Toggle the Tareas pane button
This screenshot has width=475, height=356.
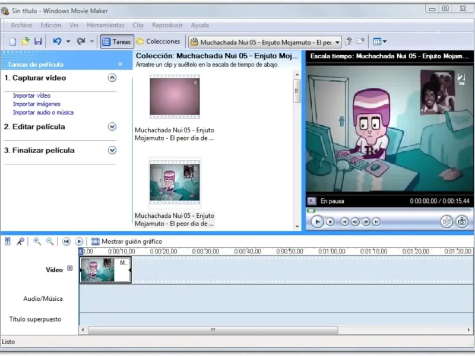116,42
